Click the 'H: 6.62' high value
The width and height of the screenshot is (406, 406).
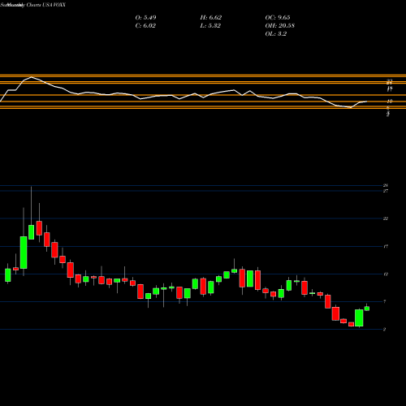point(211,18)
